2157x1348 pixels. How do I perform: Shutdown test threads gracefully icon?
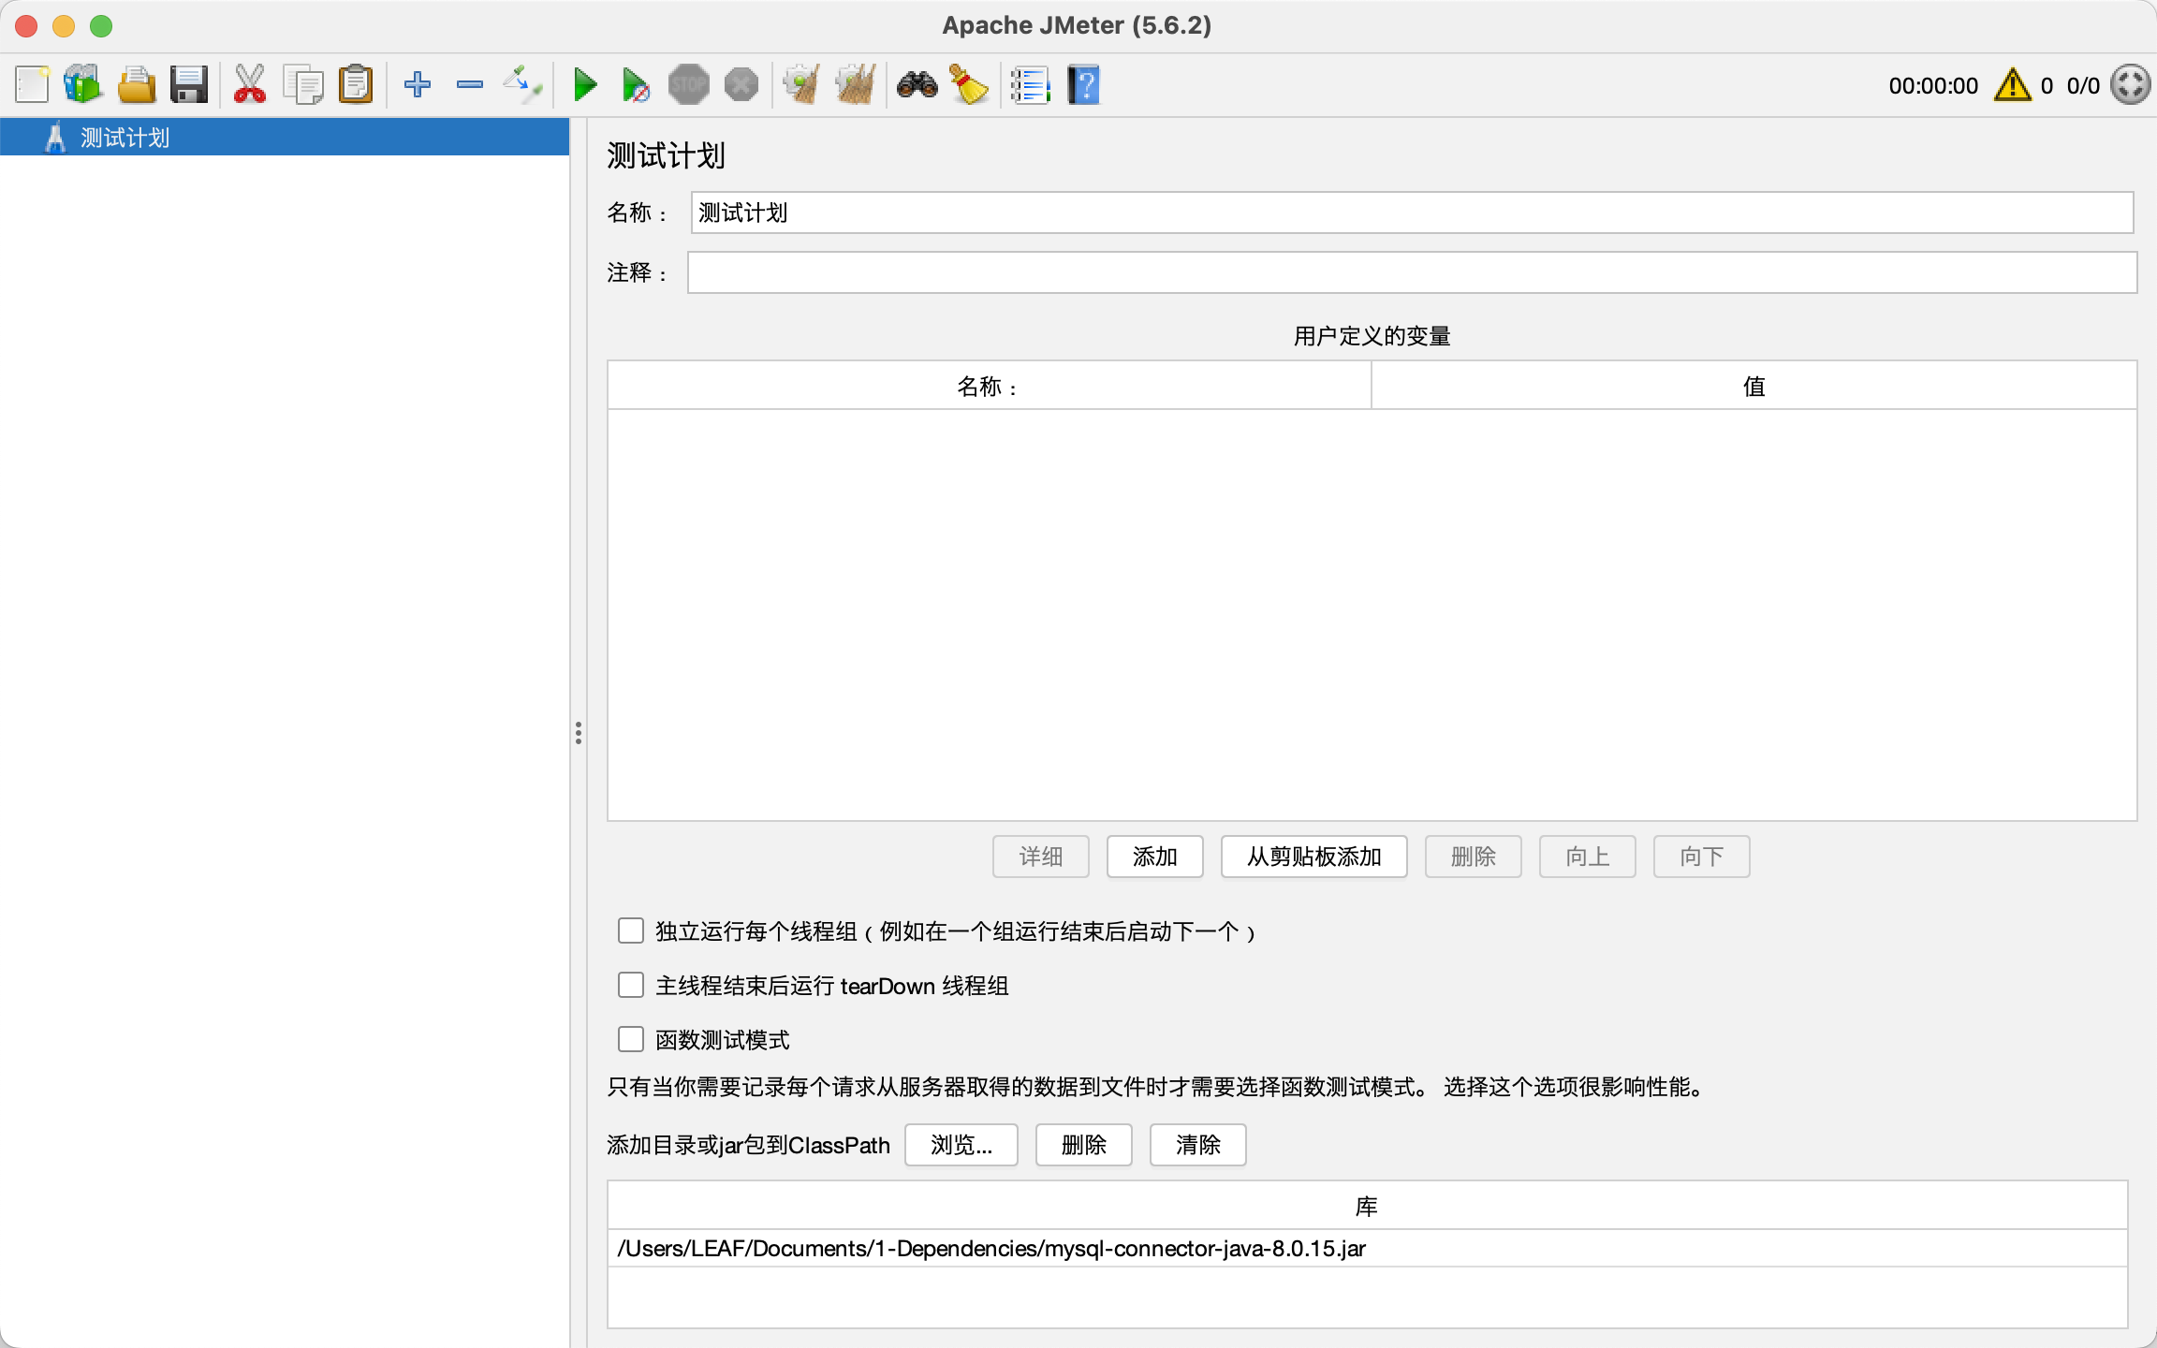(741, 85)
